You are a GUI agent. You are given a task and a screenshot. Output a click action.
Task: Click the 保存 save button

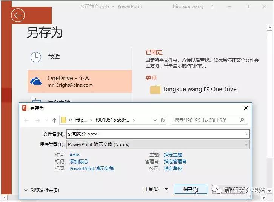pos(191,189)
